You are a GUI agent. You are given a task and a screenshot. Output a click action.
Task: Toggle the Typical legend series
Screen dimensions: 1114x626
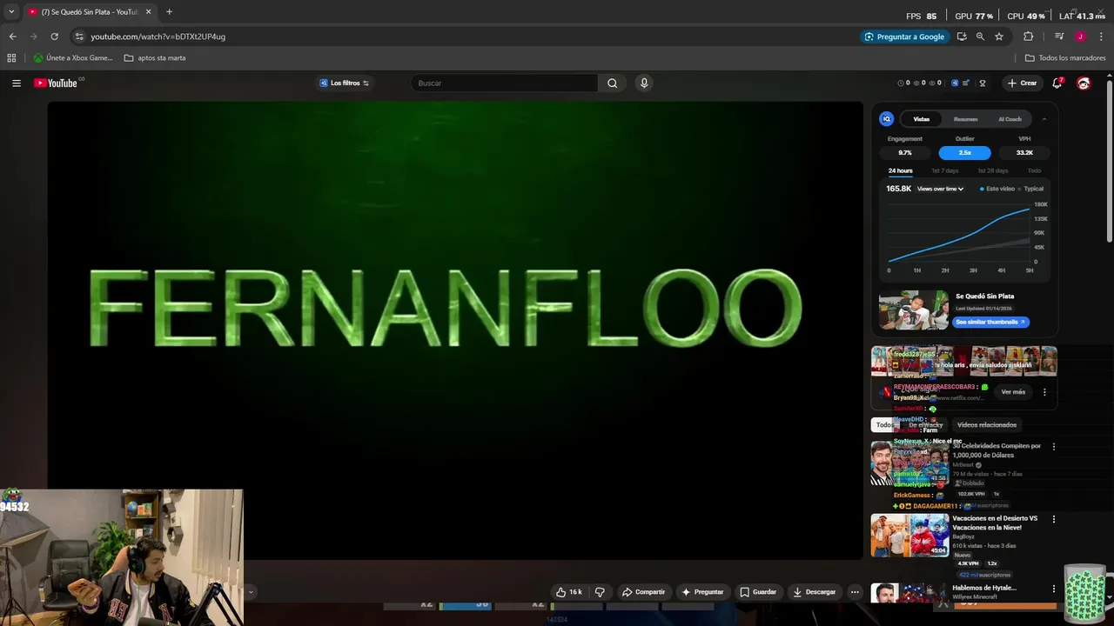pos(1031,189)
